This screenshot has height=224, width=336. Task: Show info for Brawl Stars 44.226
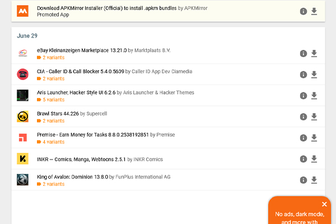[303, 116]
